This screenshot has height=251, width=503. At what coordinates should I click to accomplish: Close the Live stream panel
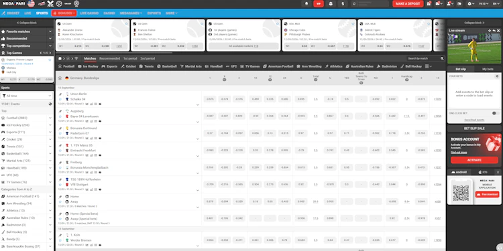498,31
